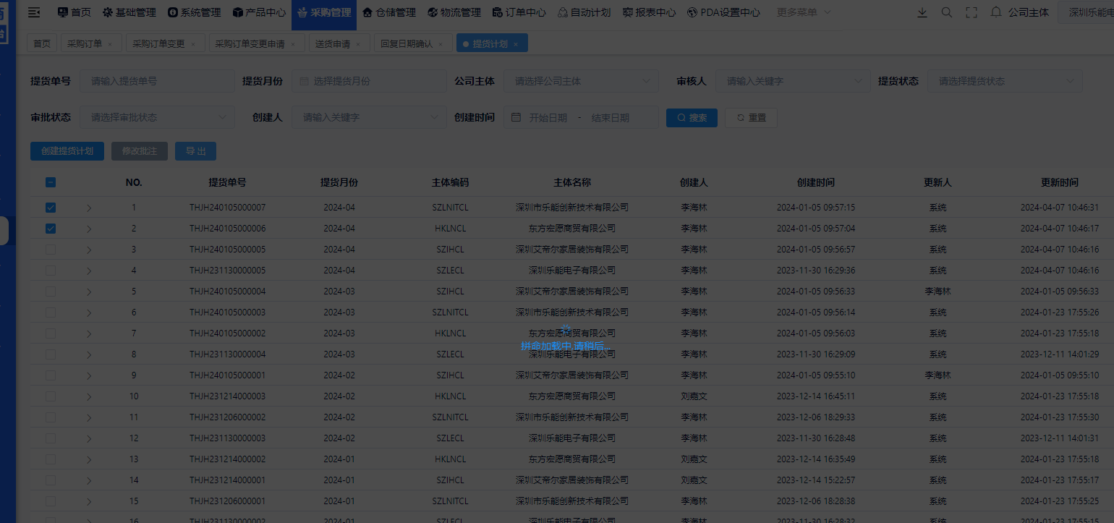Click the 提货单号 input field

coord(156,80)
